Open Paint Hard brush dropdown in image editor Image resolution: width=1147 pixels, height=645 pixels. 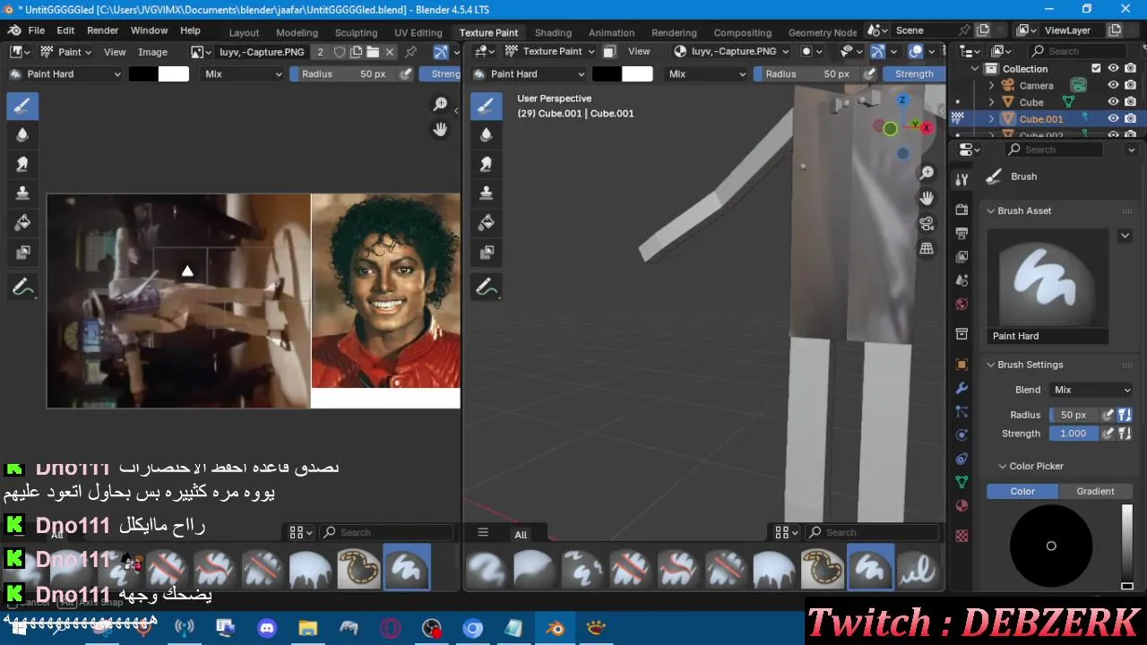65,74
